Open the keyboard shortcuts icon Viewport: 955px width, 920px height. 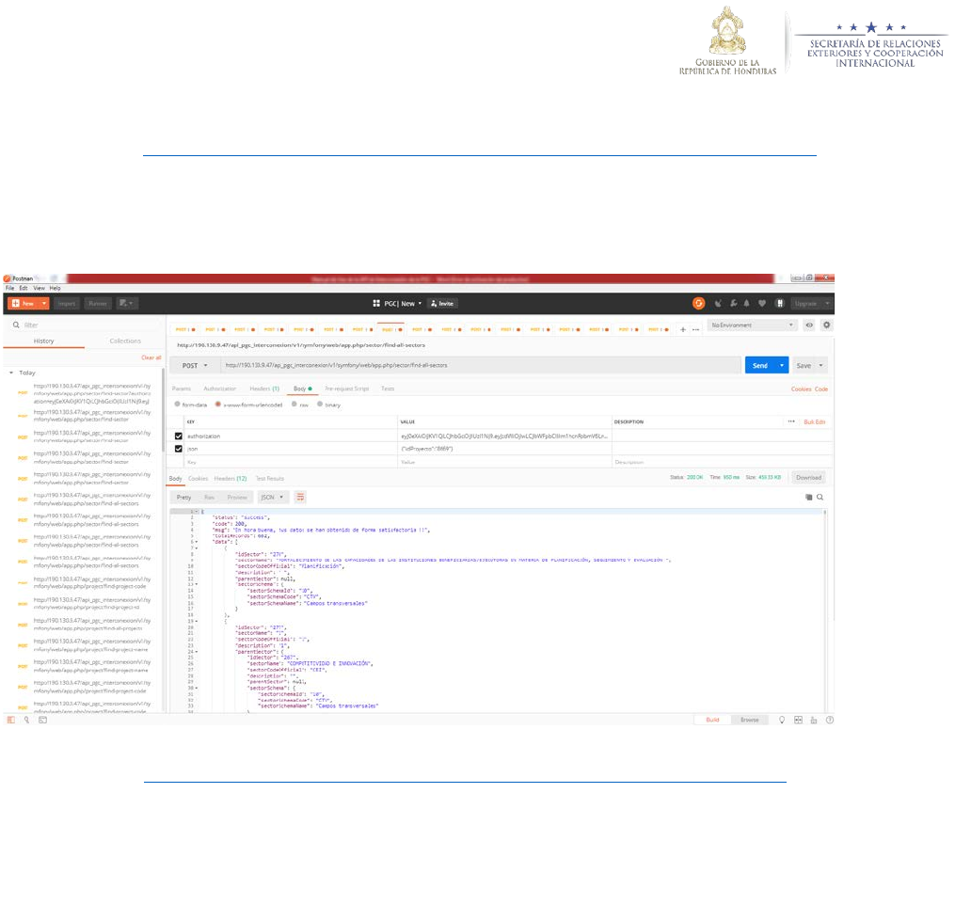point(814,720)
